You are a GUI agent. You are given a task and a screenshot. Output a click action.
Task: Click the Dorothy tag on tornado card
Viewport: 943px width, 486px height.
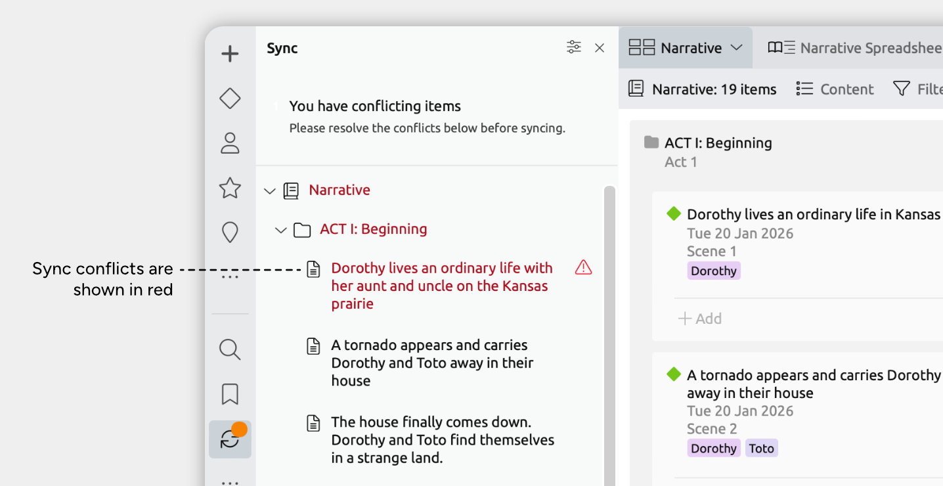tap(714, 448)
